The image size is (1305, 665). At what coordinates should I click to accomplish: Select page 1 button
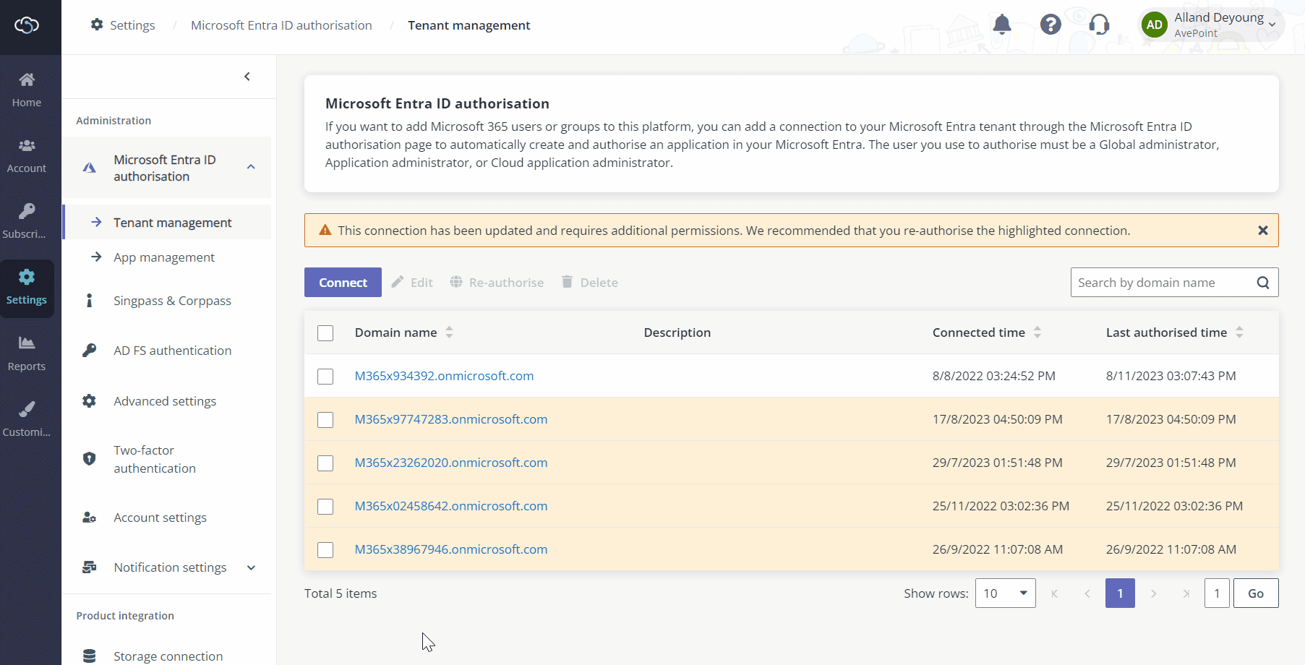(1120, 593)
